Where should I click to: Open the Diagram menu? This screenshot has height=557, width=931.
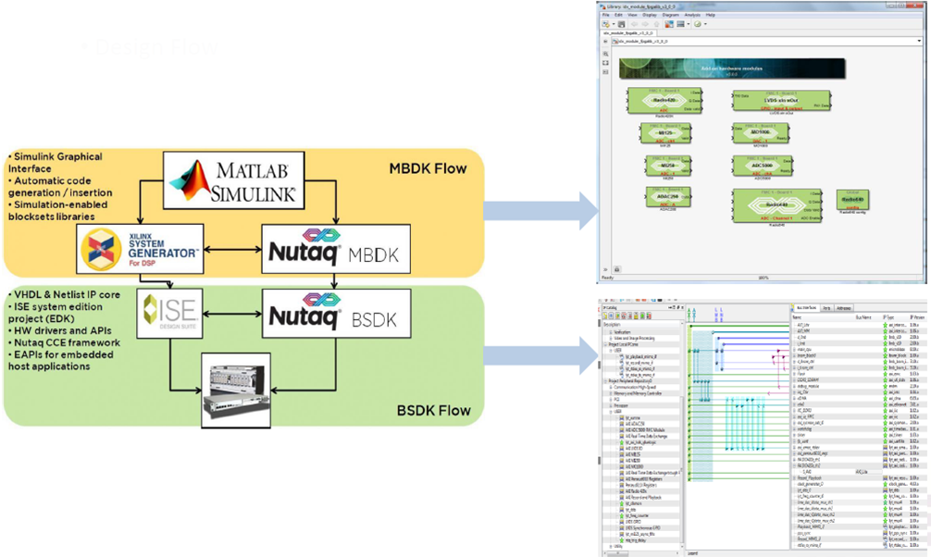[x=670, y=15]
